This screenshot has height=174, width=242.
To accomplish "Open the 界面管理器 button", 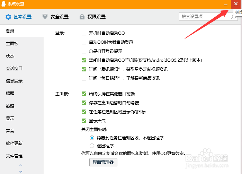I will 103,162.
